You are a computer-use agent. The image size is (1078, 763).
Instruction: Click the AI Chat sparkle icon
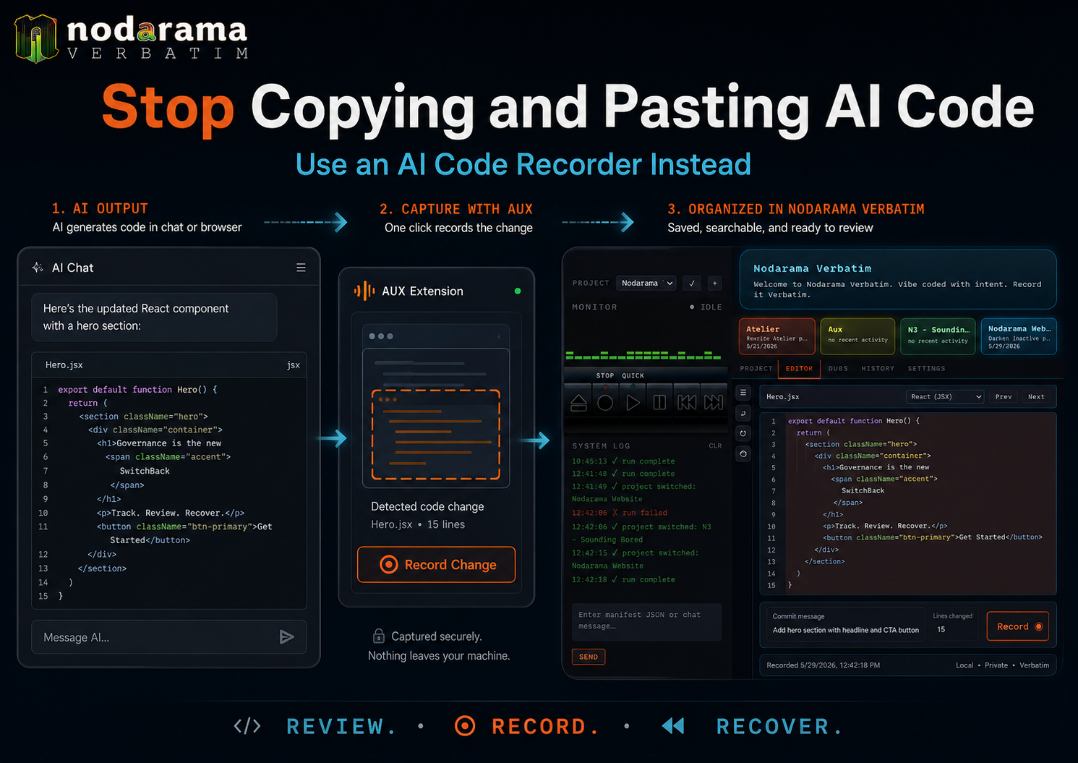pos(38,268)
